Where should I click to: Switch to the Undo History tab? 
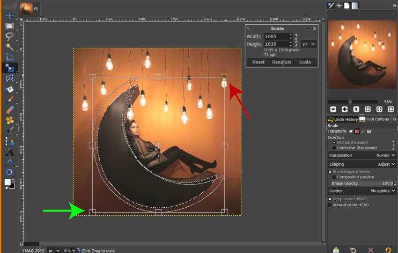(x=343, y=119)
